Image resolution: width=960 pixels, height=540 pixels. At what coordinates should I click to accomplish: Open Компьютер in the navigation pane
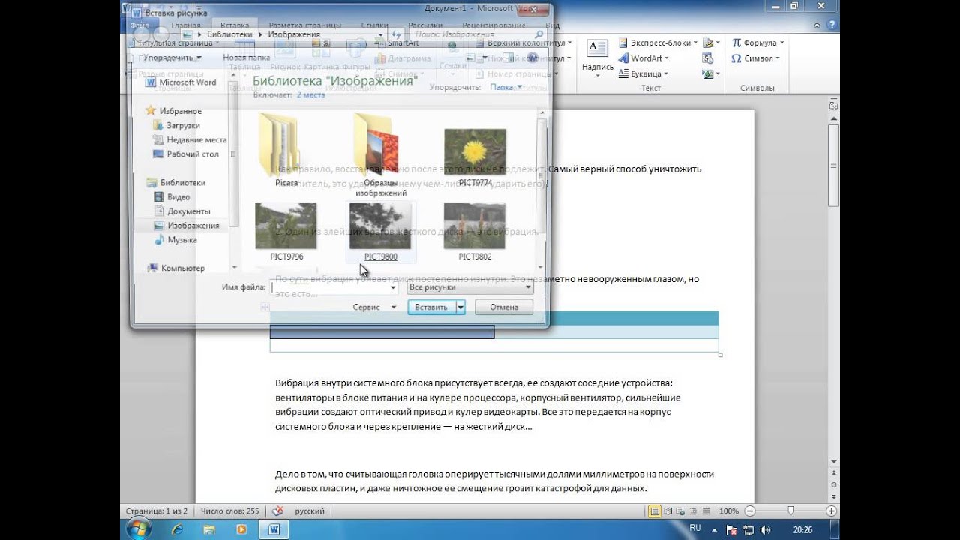point(176,268)
